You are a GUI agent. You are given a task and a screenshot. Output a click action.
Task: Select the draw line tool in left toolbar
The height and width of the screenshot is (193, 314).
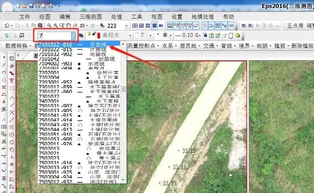tap(4, 65)
